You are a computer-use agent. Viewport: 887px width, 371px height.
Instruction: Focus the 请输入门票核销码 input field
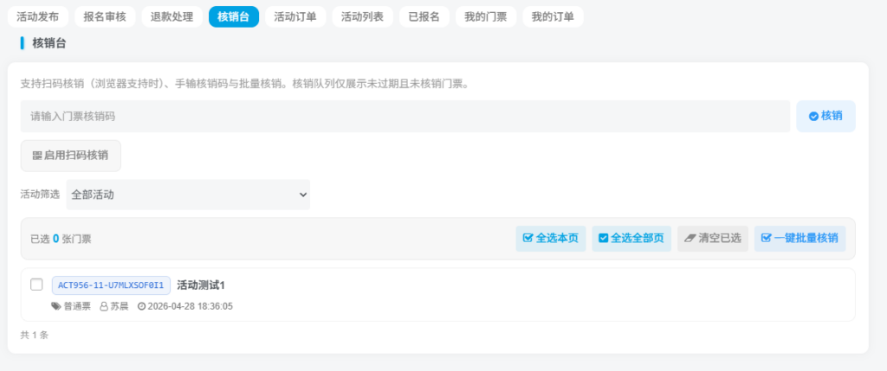(x=405, y=117)
